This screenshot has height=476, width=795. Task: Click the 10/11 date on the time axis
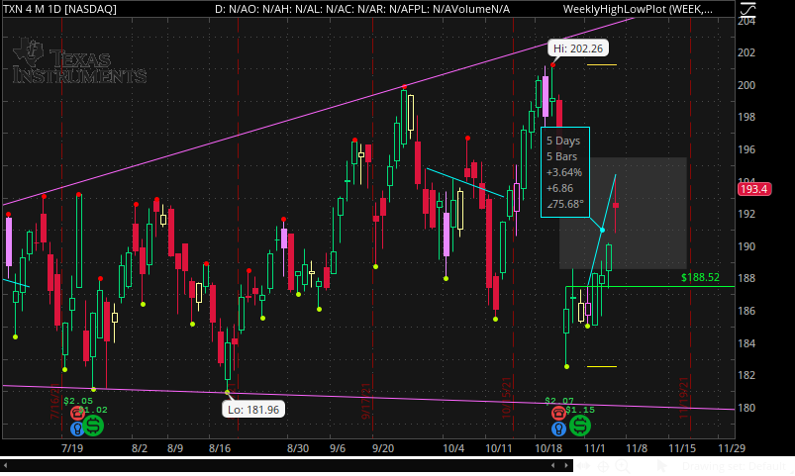pos(498,448)
